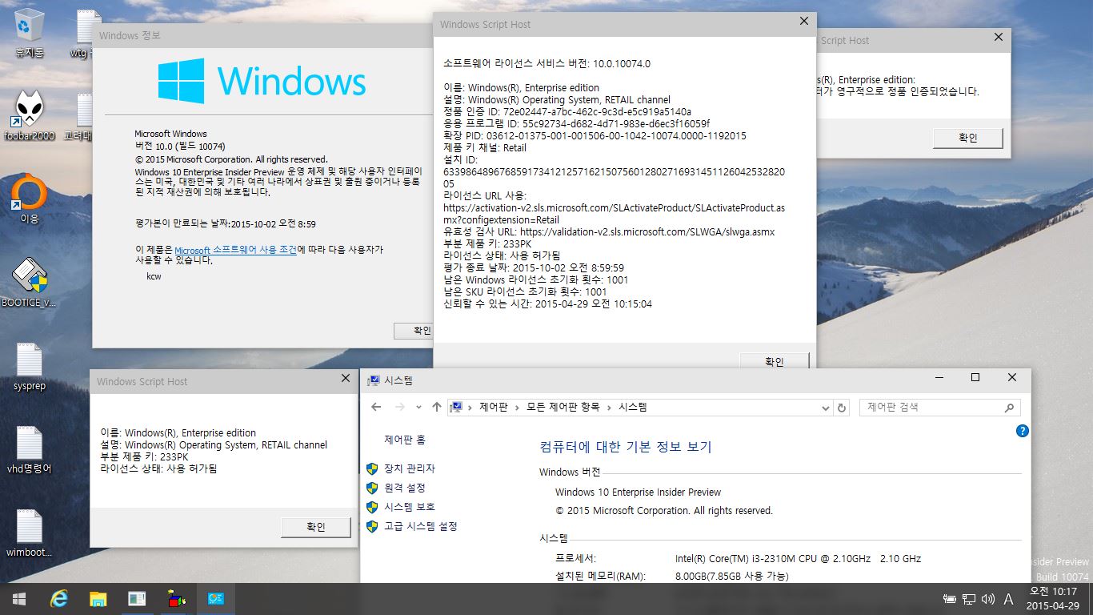Click 확인 in the large license details dialog
The width and height of the screenshot is (1093, 615).
coord(775,362)
